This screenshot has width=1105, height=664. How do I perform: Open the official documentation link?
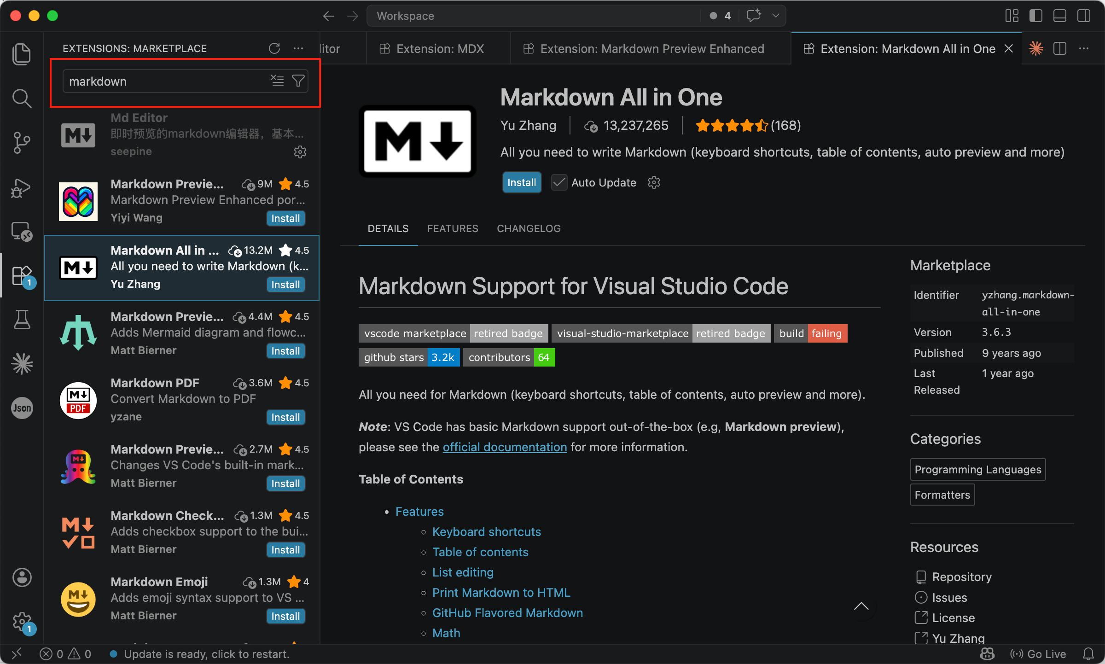[x=505, y=447]
